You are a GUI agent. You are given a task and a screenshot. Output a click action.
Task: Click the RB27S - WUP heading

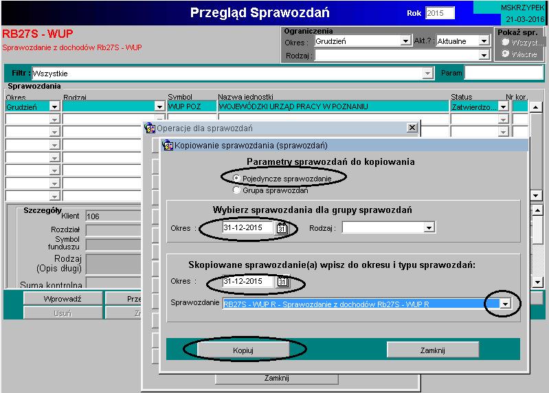pos(38,34)
